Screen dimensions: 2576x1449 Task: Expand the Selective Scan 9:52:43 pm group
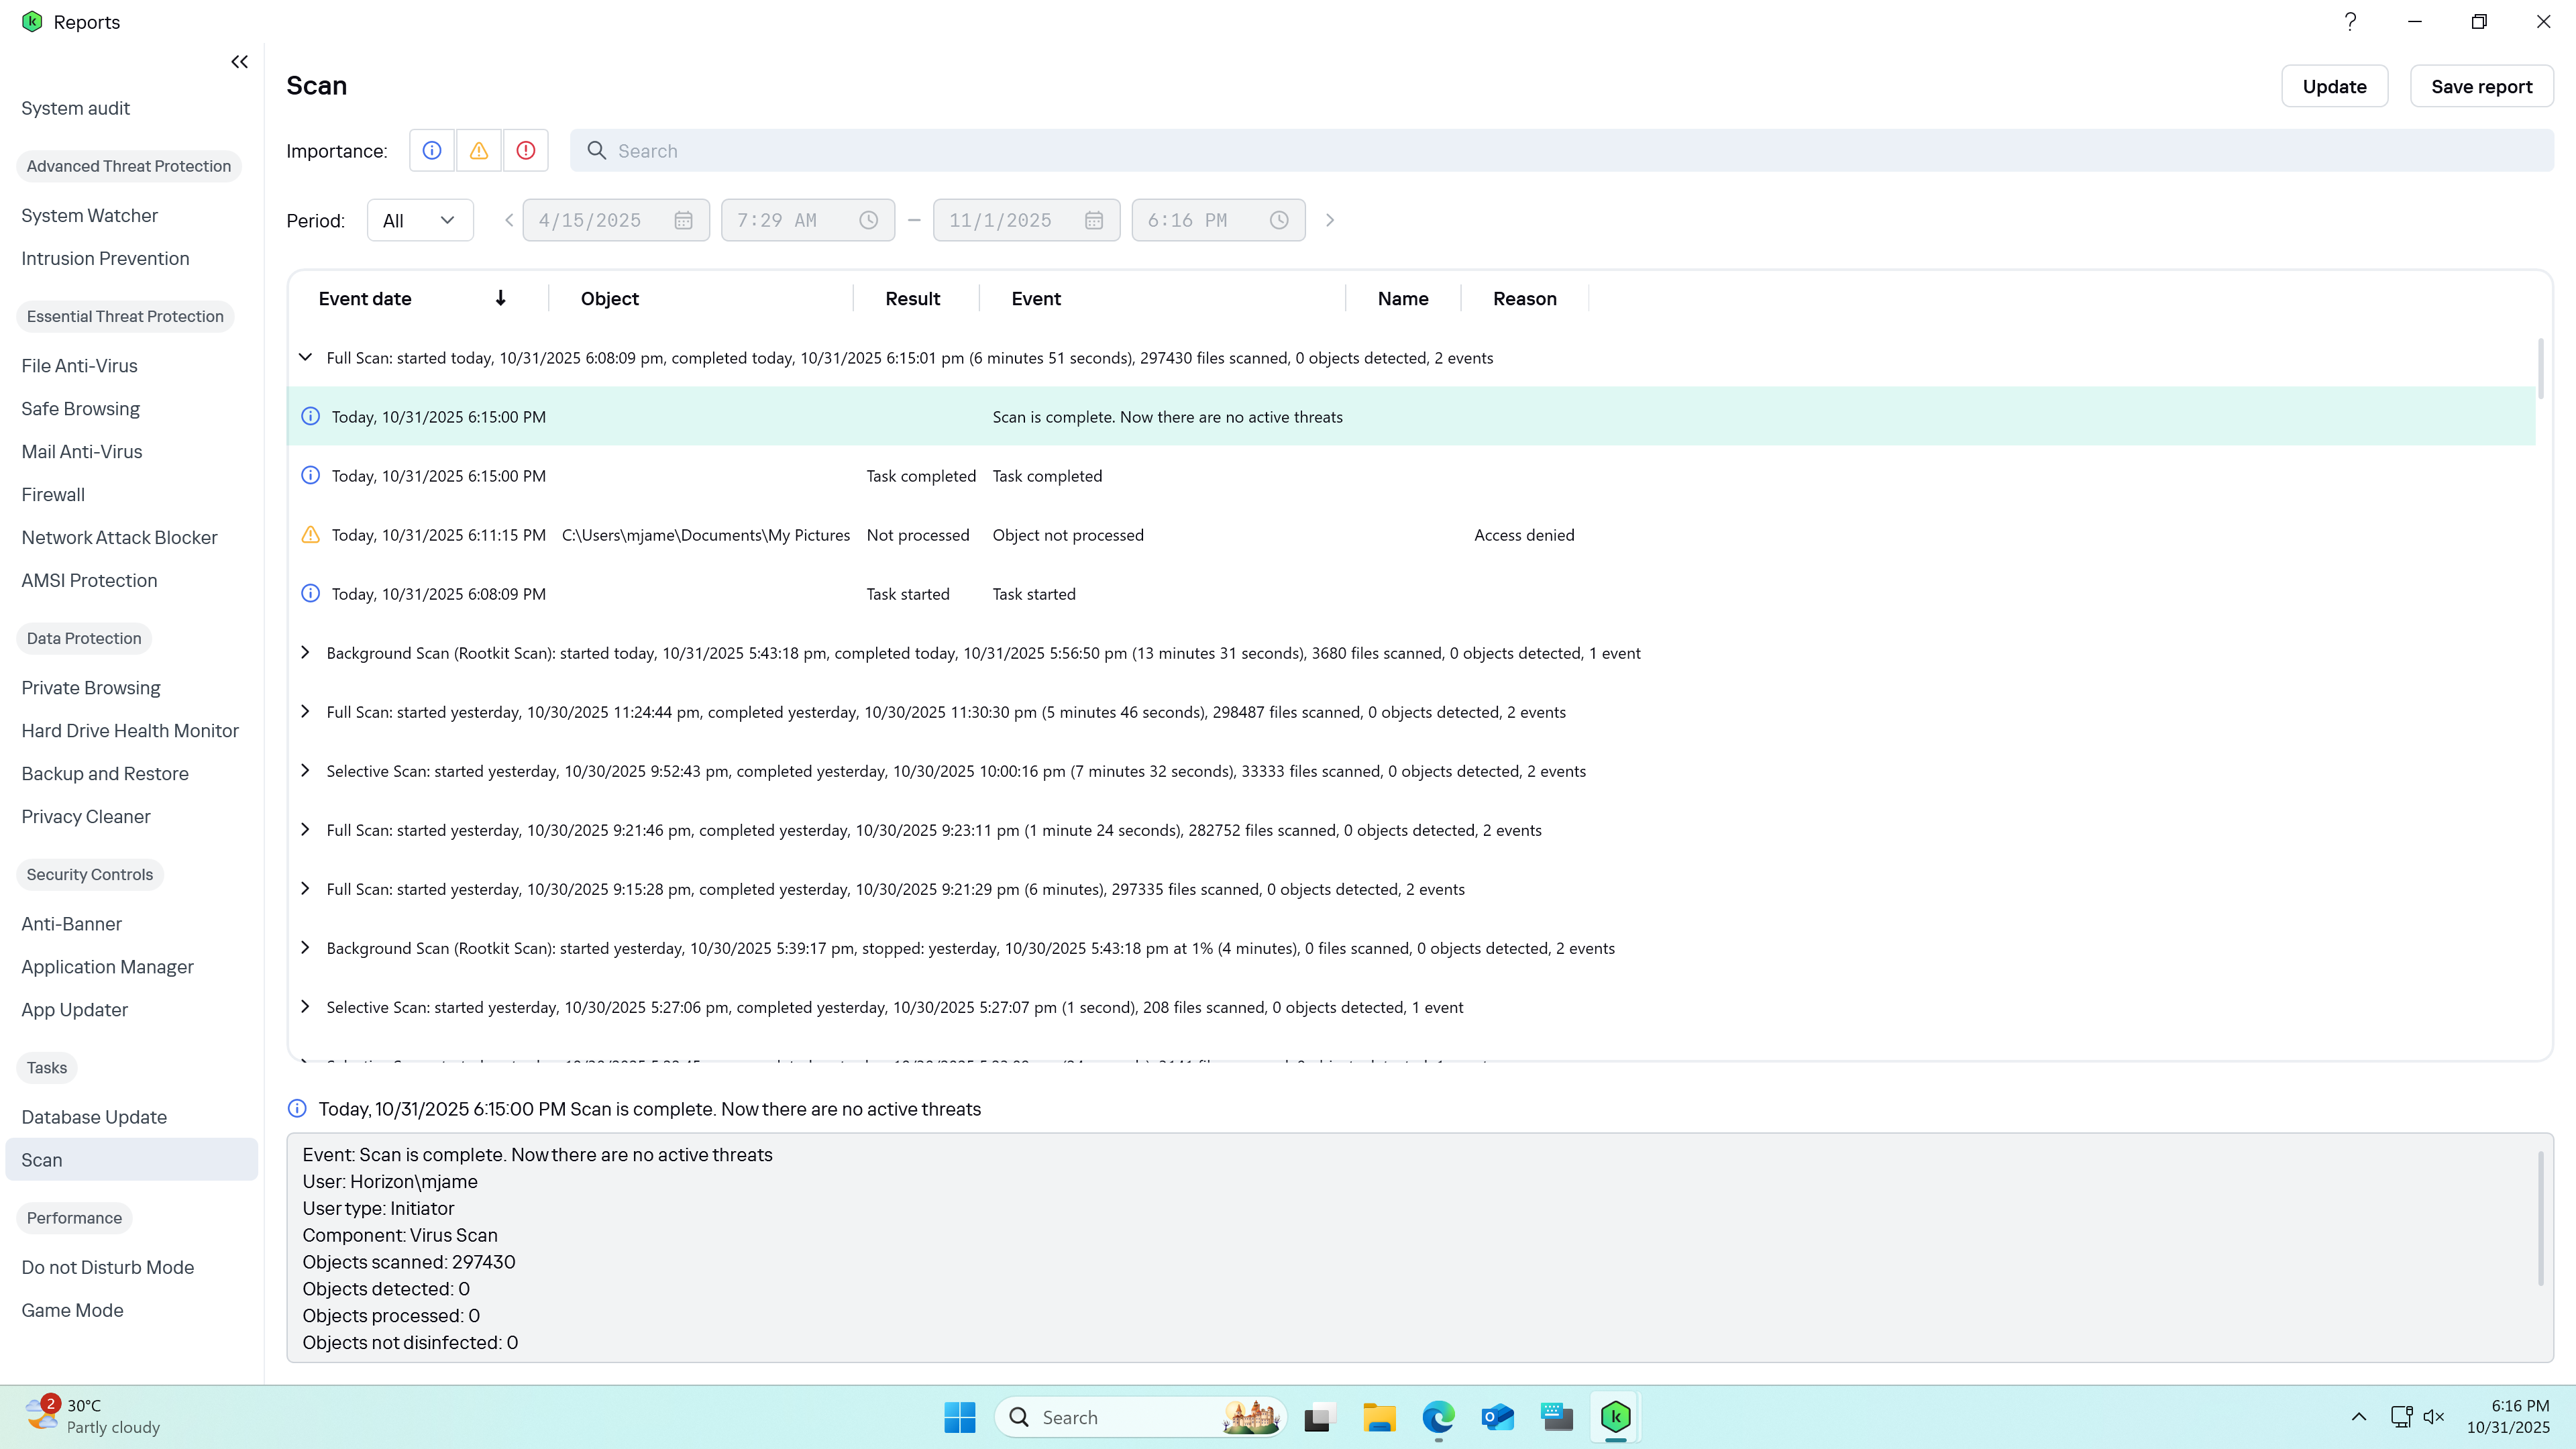coord(306,770)
